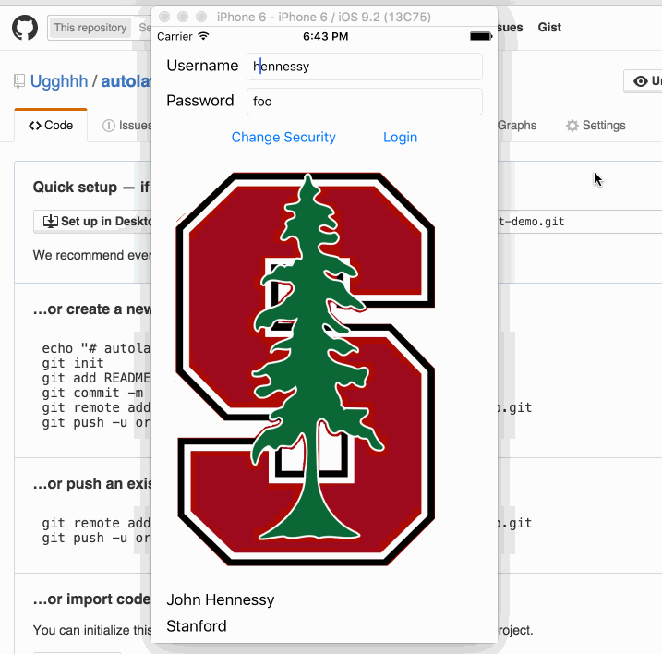Open the Code tab on GitHub
This screenshot has height=654, width=662.
point(51,126)
